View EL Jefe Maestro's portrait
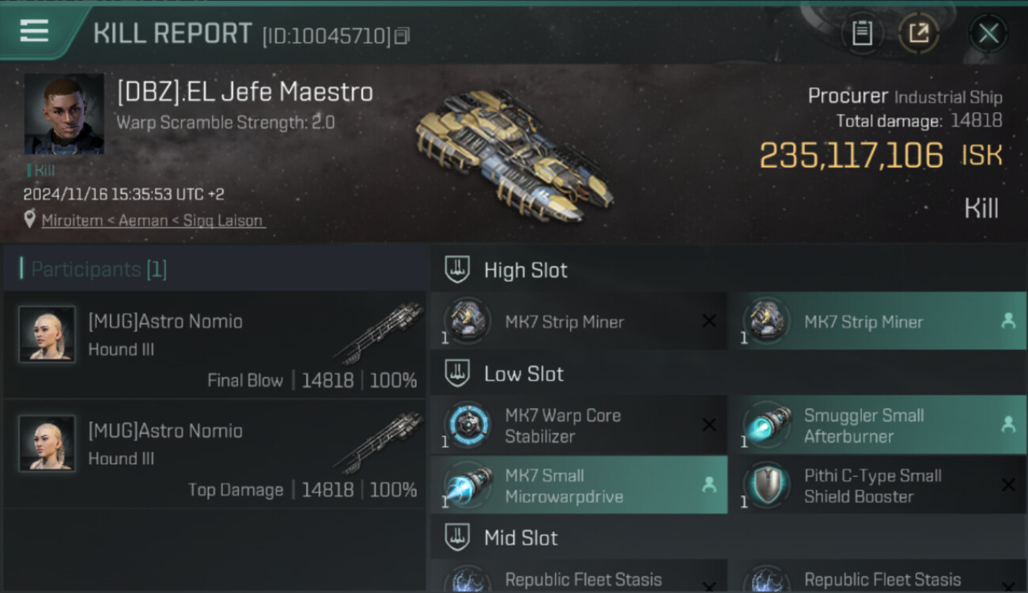The width and height of the screenshot is (1028, 593). point(64,114)
